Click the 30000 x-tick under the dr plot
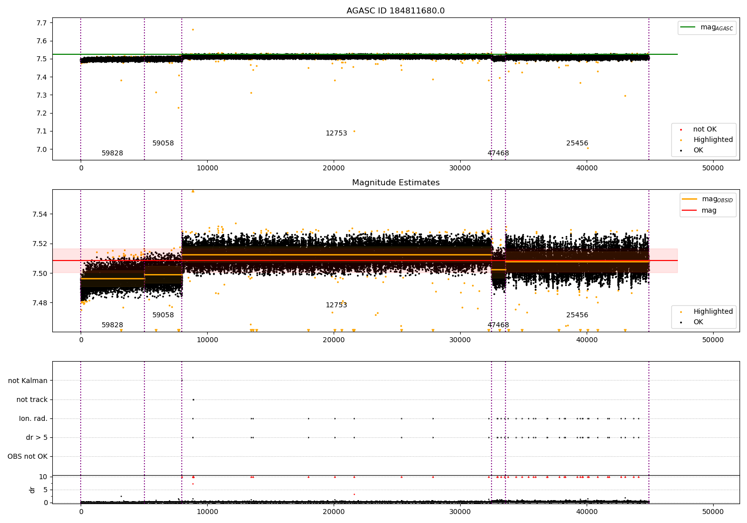747x523 pixels. tap(460, 512)
